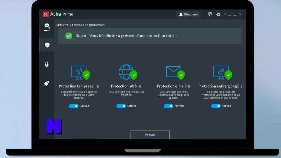Open the settings gear in title bar
Viewport: 281px width, 158px height.
[x=218, y=14]
